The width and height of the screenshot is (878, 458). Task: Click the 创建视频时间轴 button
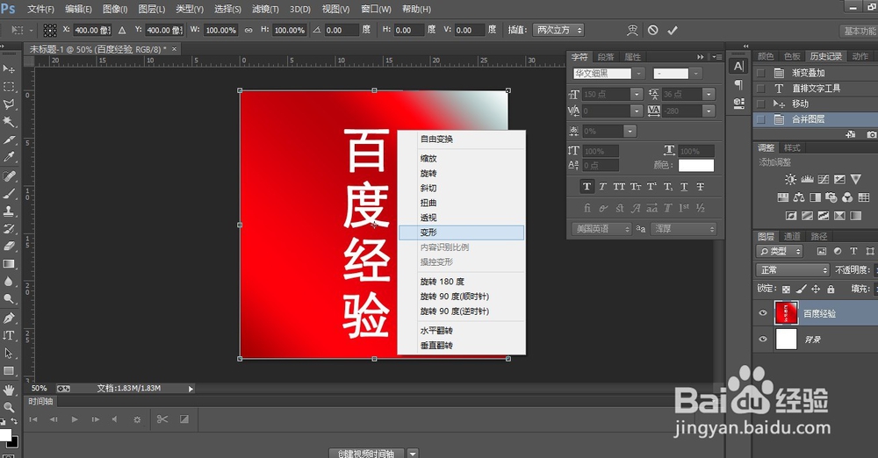click(366, 453)
